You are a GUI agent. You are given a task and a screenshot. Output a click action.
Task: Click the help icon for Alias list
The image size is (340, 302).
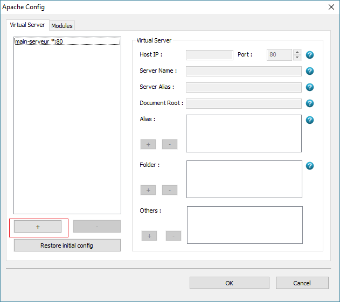[310, 120]
